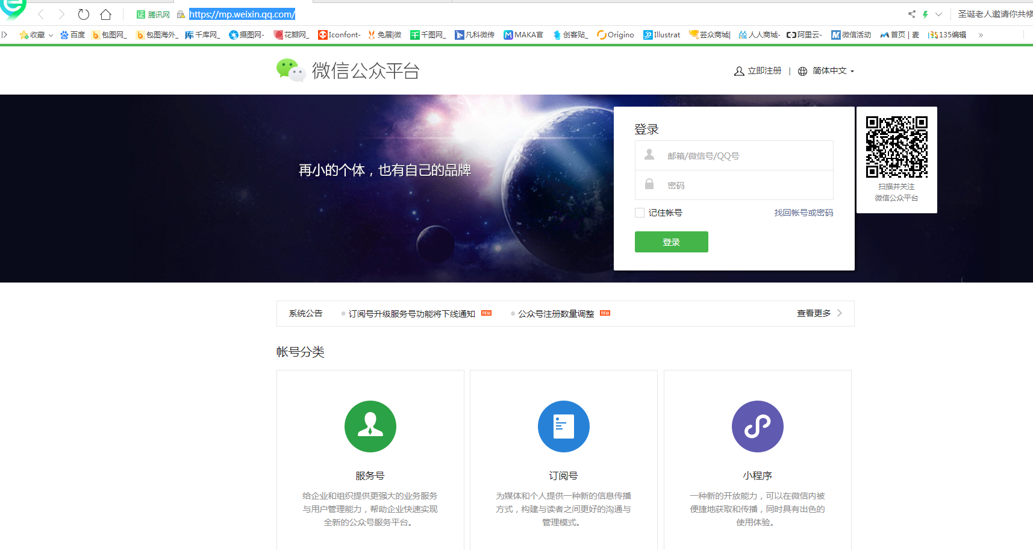Open the 兔展 bookmark
The height and width of the screenshot is (550, 1033).
[384, 35]
